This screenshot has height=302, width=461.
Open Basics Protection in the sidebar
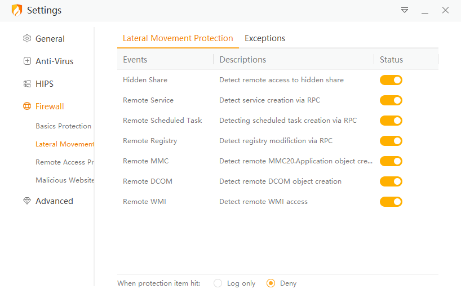(x=63, y=126)
